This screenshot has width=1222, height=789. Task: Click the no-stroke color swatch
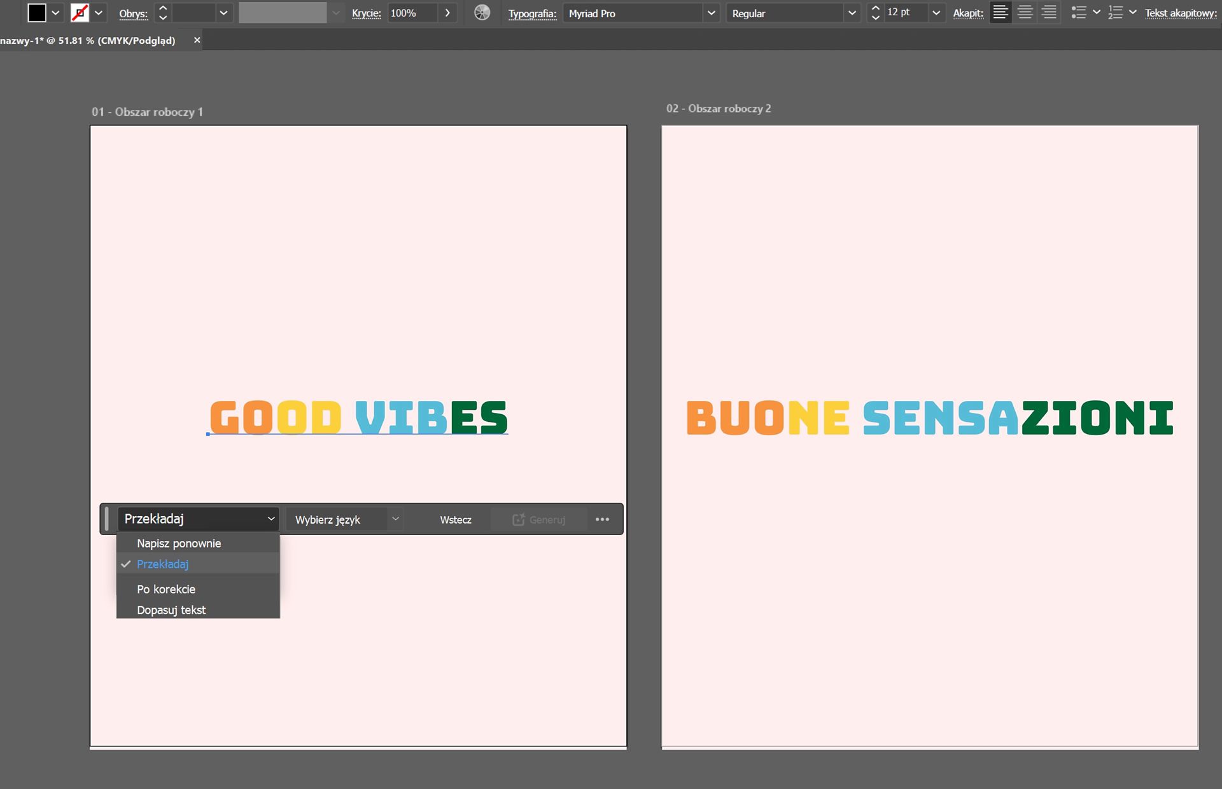click(x=80, y=13)
